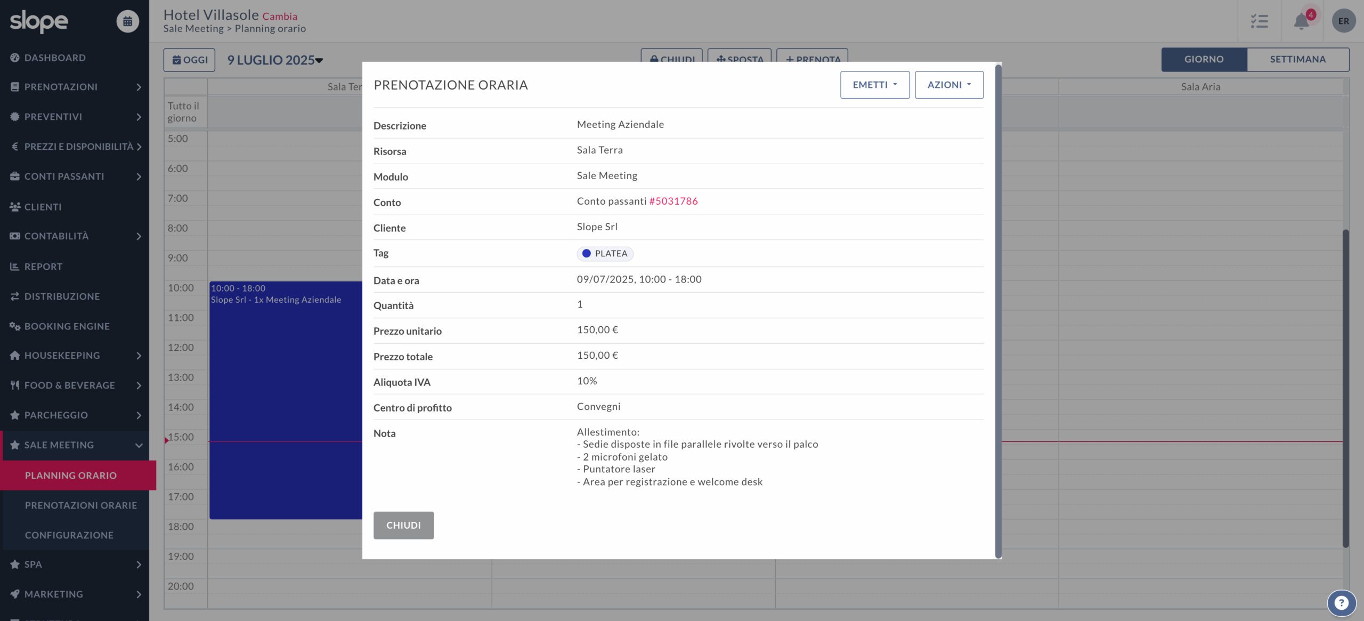Image resolution: width=1364 pixels, height=621 pixels.
Task: Click the Prenotazioni sidebar icon
Action: [15, 87]
